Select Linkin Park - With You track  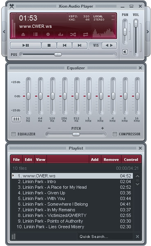pos(72,198)
